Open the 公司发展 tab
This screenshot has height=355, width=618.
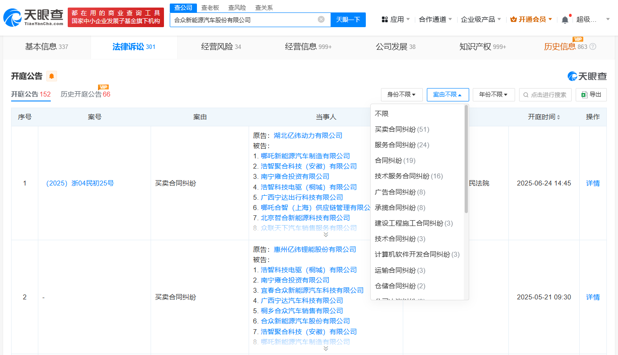click(396, 47)
